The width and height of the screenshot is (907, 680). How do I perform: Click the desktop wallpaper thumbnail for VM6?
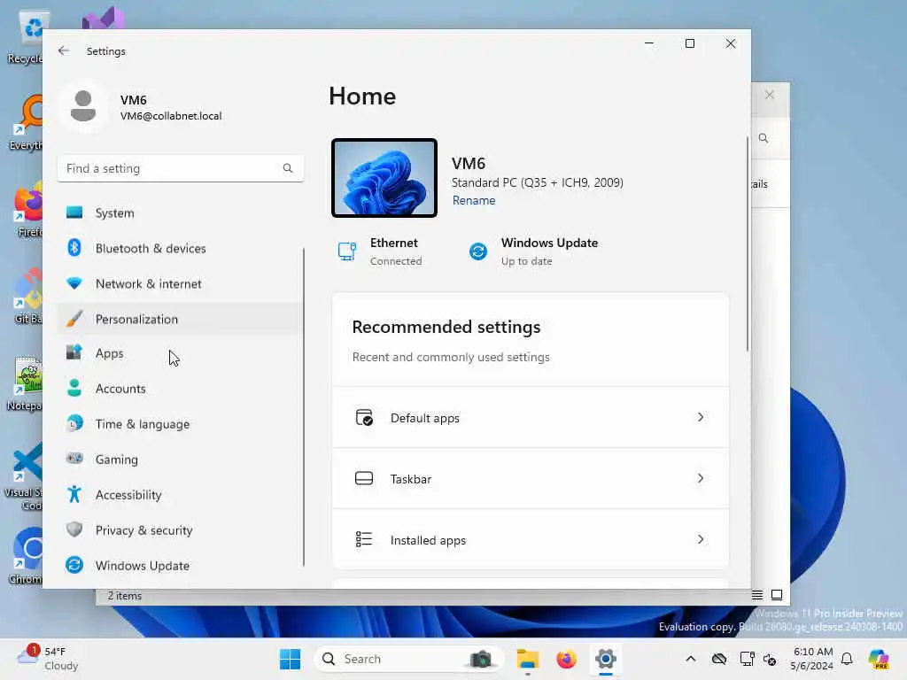[384, 178]
